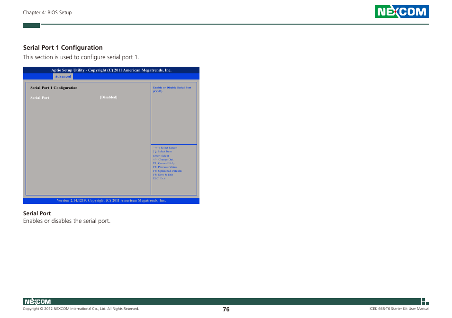Click the 'ESC: Exit' hint
This screenshot has width=452, height=318.
coord(159,178)
